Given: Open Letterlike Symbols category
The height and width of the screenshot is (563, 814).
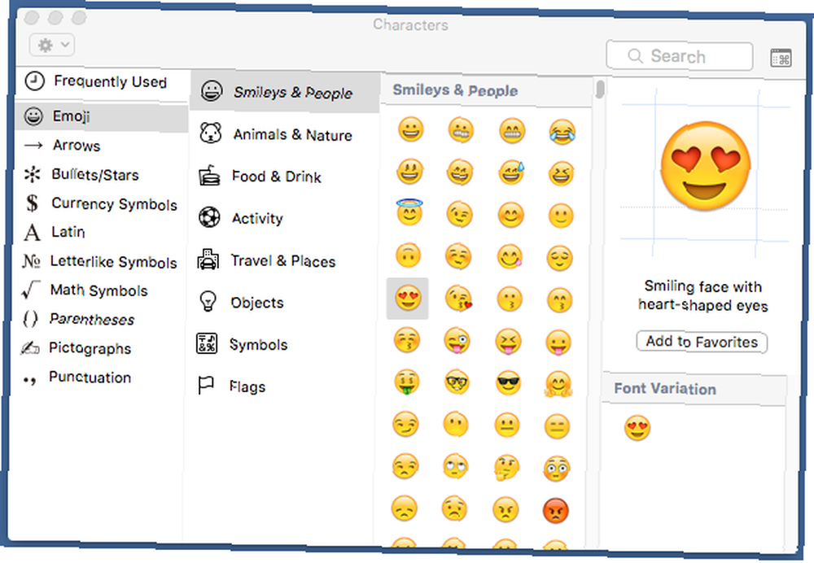Looking at the screenshot, I should 99,261.
